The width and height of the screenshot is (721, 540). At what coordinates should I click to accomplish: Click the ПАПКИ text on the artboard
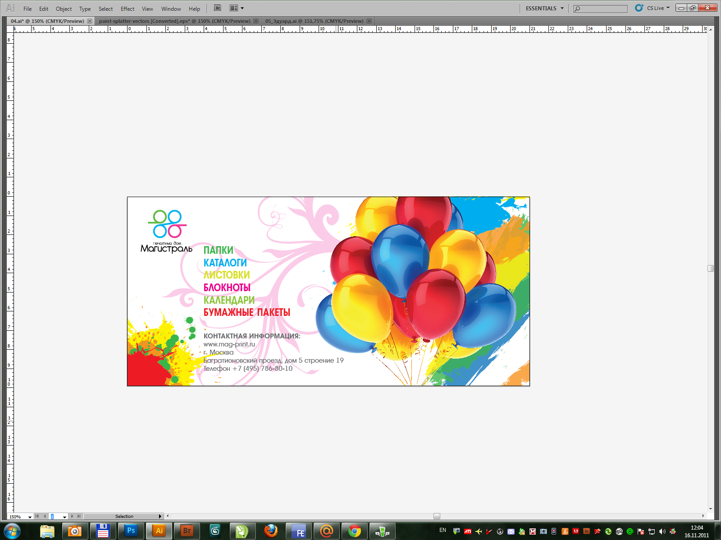(x=218, y=250)
